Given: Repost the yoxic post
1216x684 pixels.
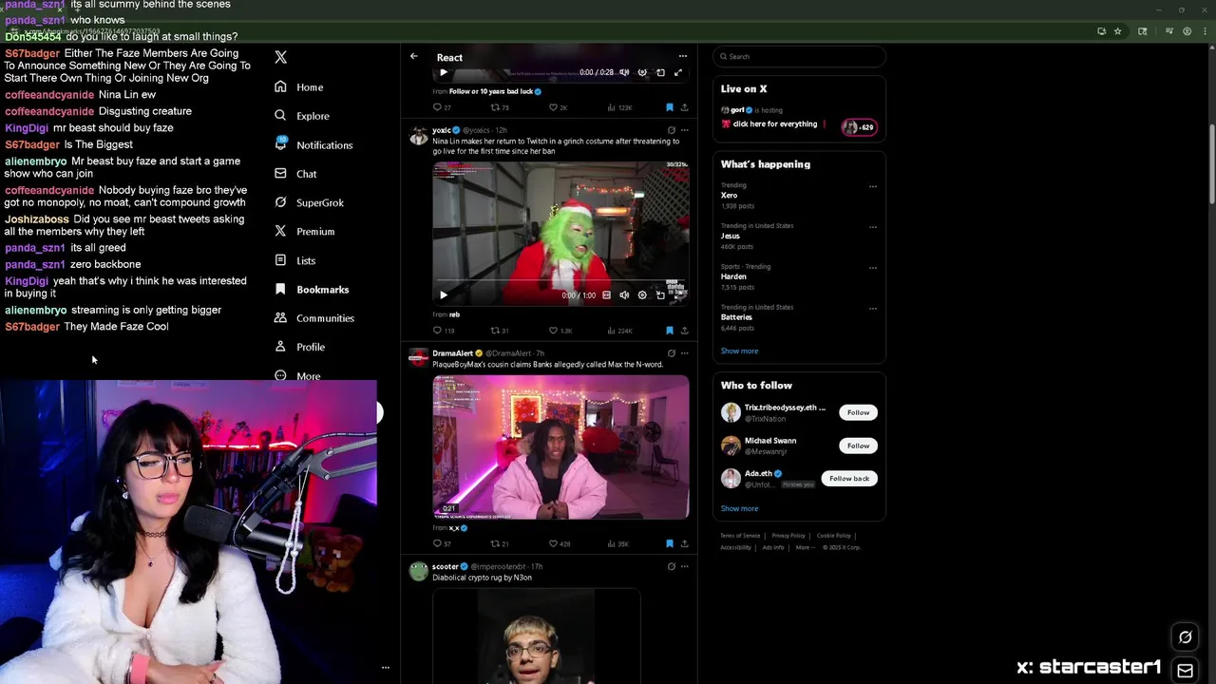Looking at the screenshot, I should coord(500,331).
